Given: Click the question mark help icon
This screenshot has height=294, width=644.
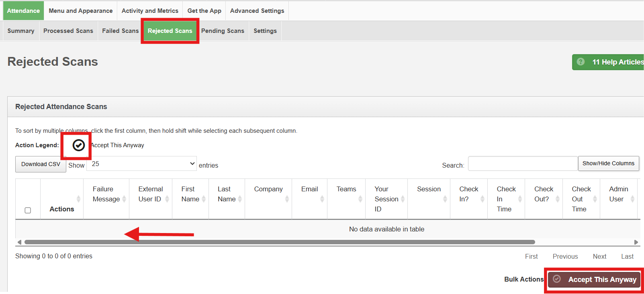Looking at the screenshot, I should pyautogui.click(x=581, y=62).
